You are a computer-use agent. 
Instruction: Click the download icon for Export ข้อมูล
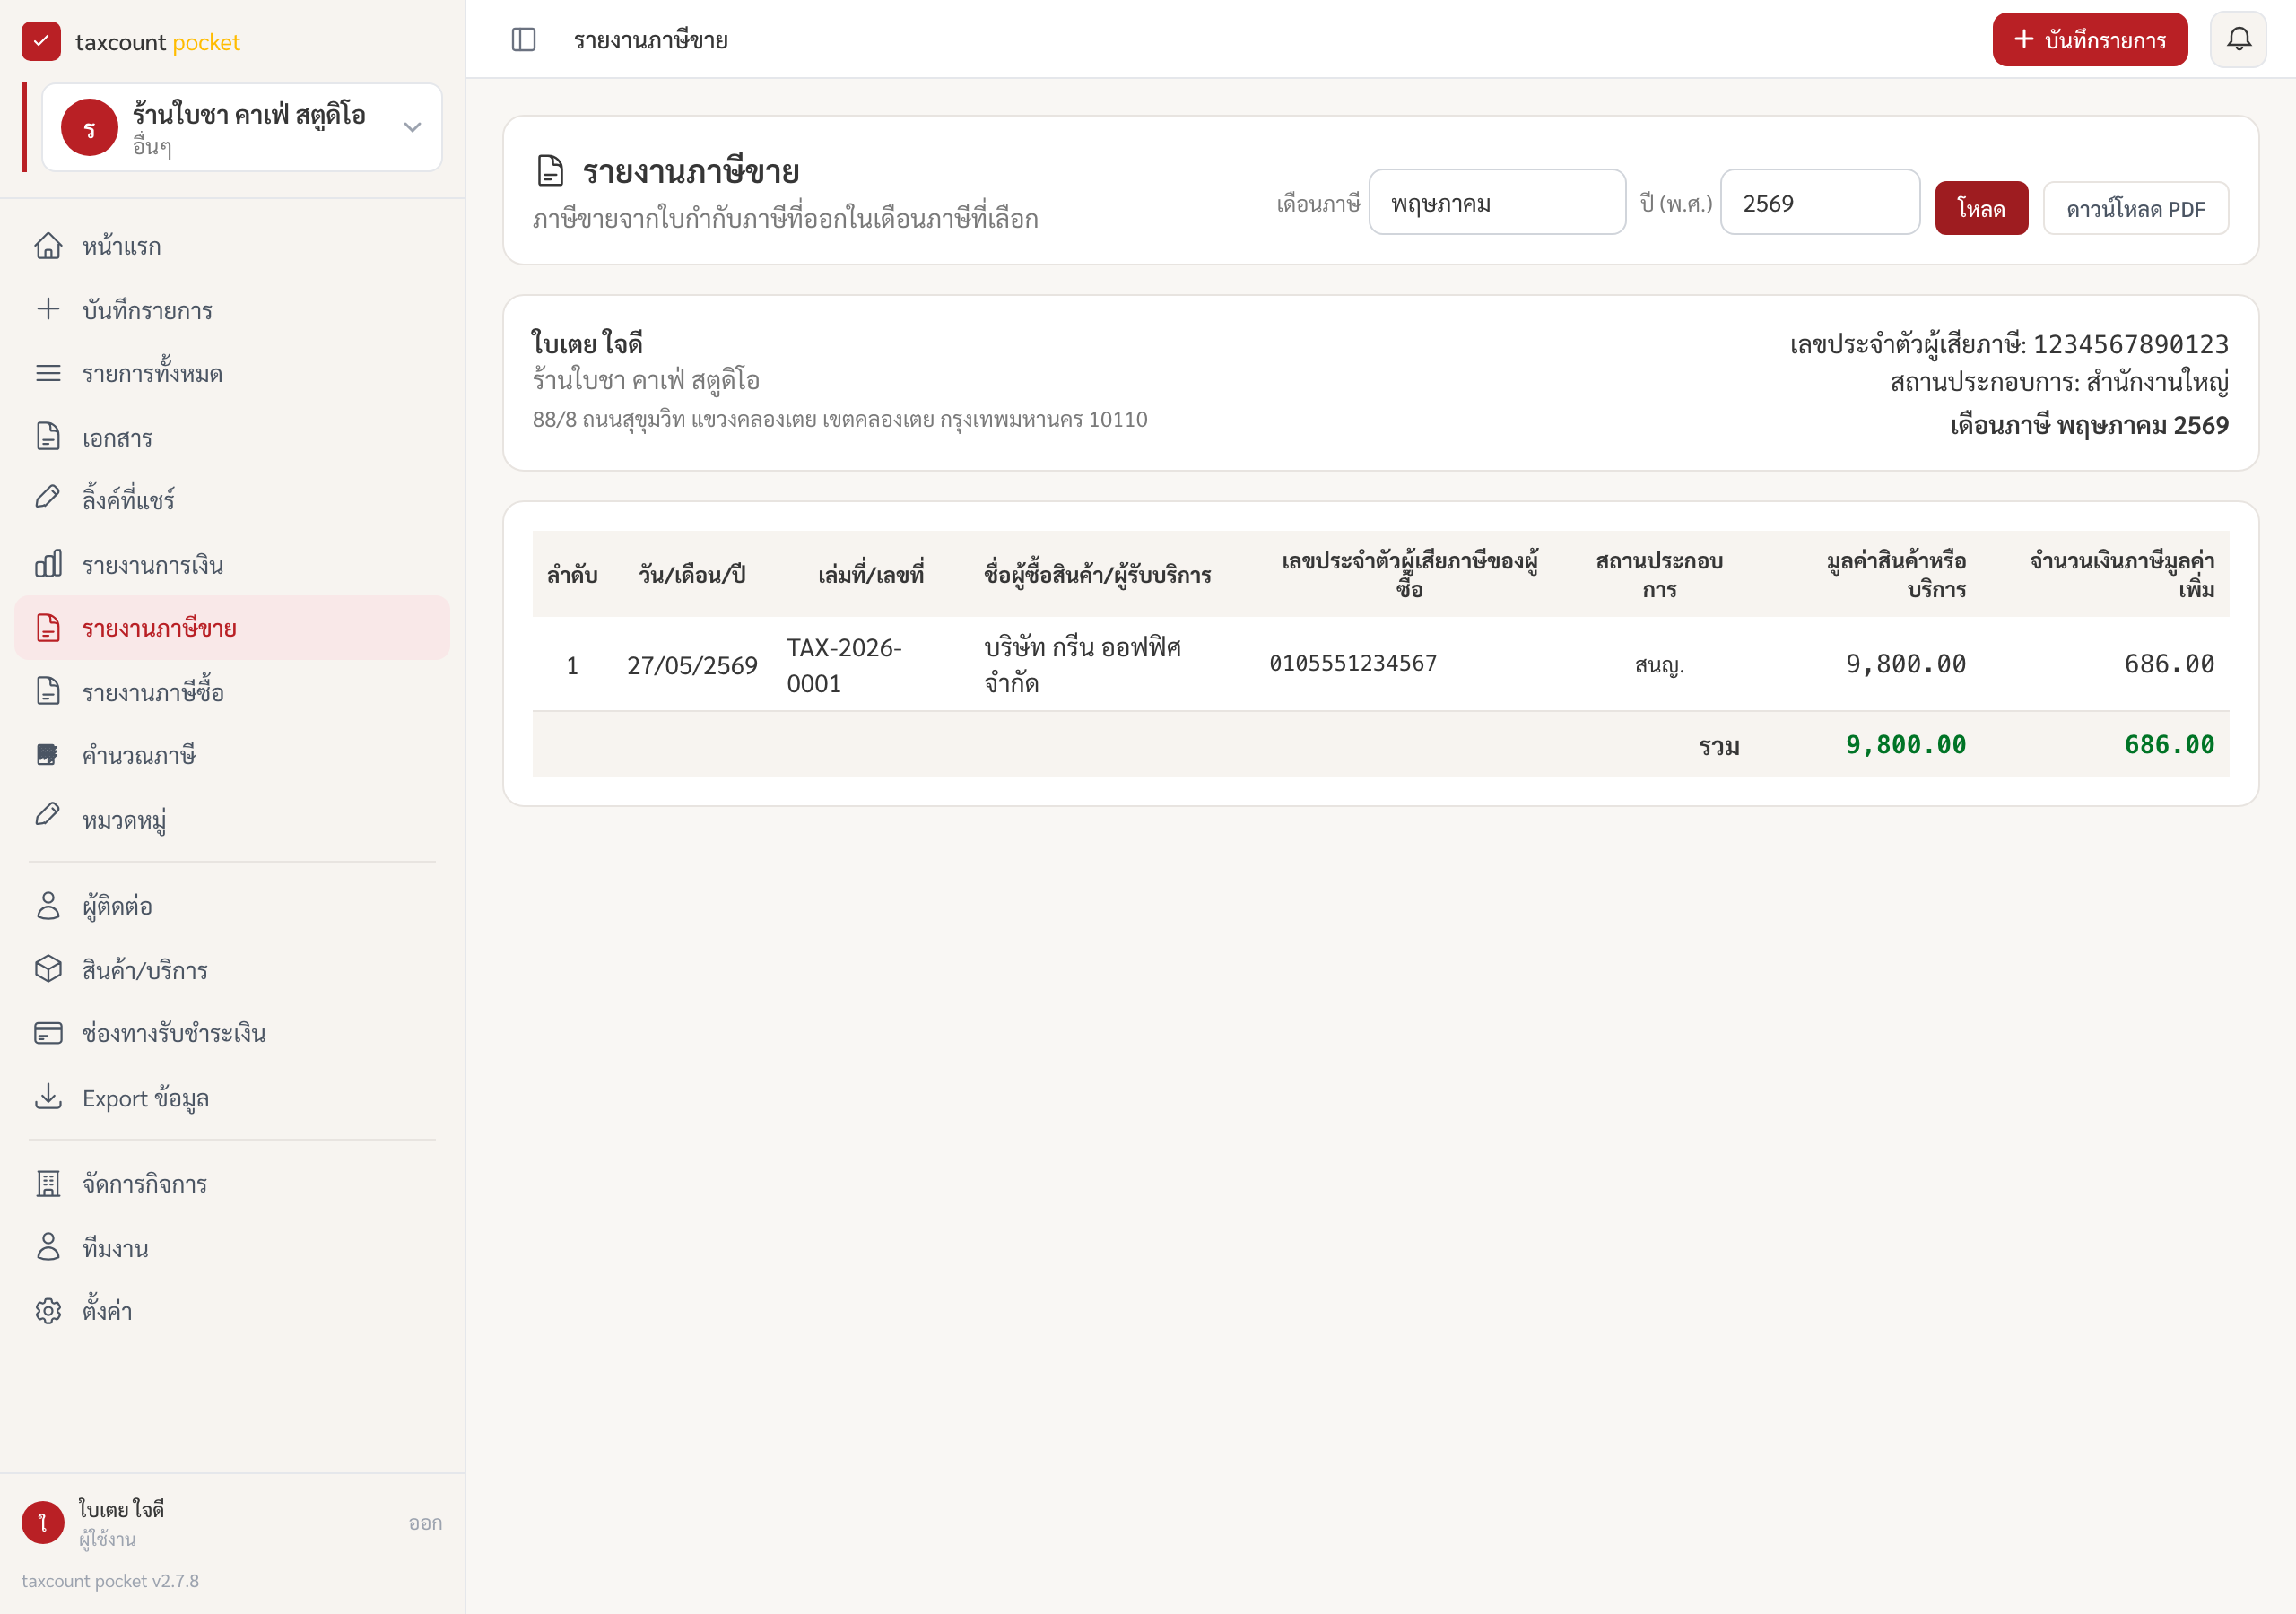tap(48, 1098)
